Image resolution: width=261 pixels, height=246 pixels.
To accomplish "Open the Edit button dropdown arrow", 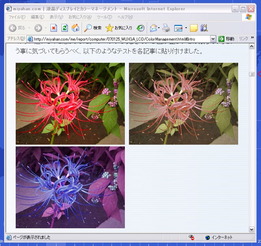I will 186,28.
